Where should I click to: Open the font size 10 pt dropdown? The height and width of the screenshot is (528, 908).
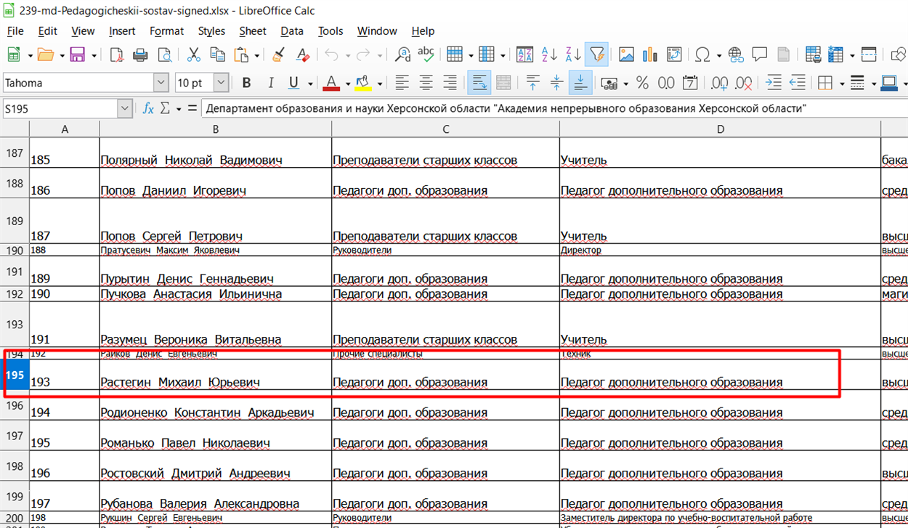click(221, 83)
